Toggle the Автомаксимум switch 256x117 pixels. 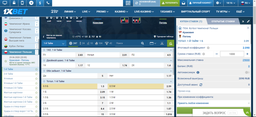(247, 72)
